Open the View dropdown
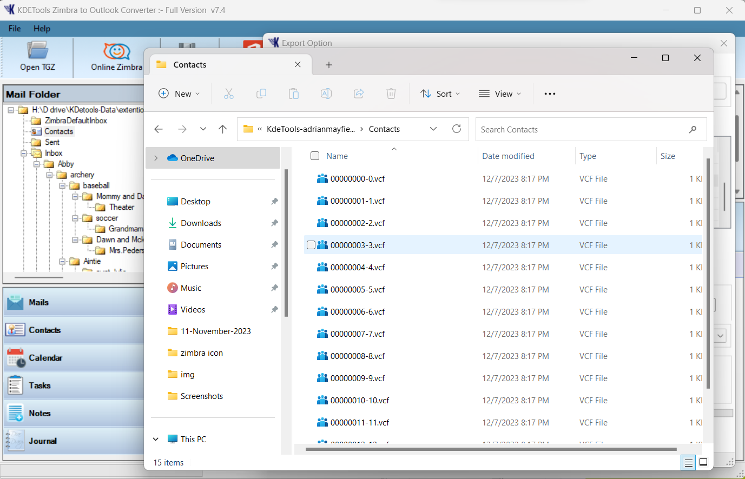The width and height of the screenshot is (745, 479). pos(500,94)
